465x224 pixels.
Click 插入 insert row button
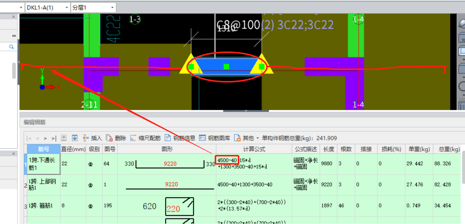pyautogui.click(x=92, y=138)
